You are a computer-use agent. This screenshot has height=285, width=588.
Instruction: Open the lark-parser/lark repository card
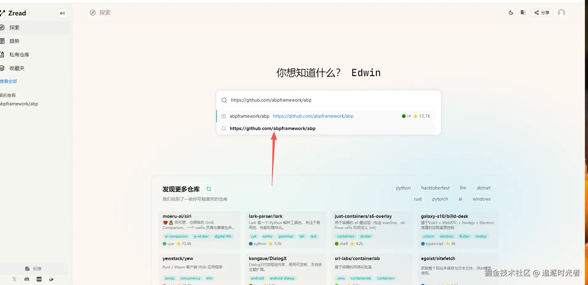(x=286, y=230)
